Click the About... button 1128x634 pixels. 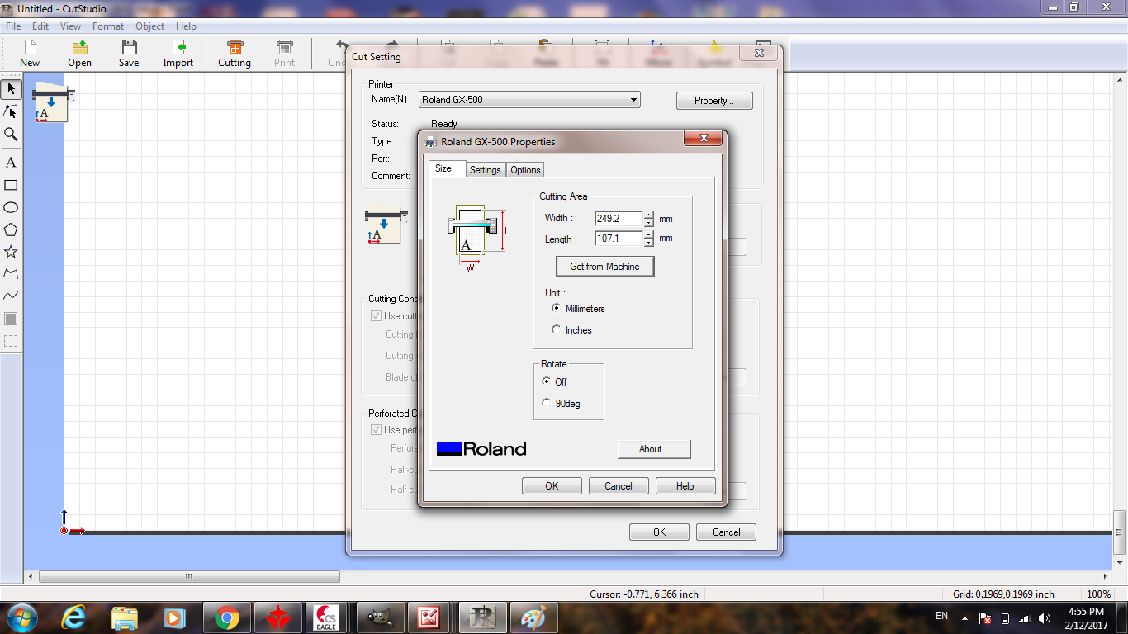click(x=654, y=449)
